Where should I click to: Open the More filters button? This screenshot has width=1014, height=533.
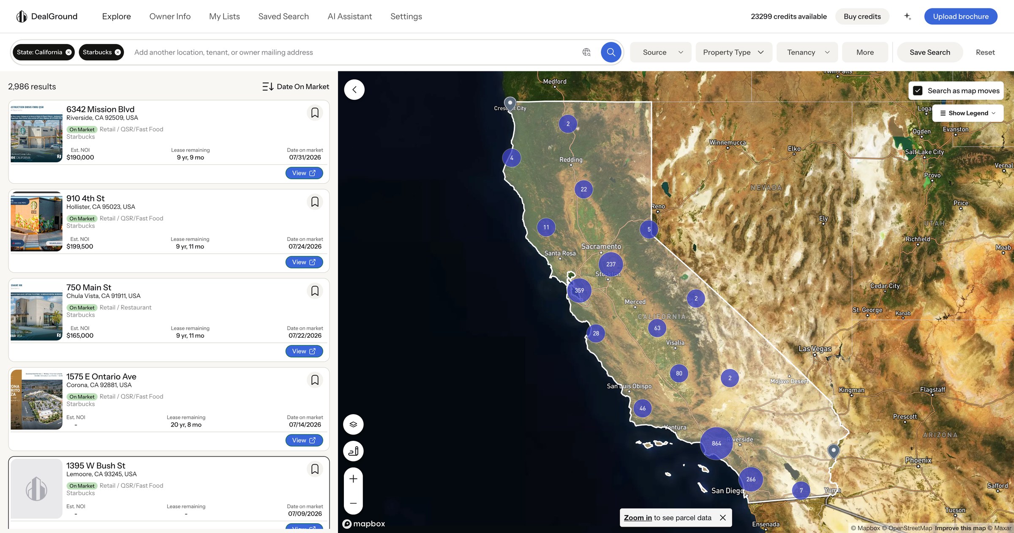coord(865,52)
